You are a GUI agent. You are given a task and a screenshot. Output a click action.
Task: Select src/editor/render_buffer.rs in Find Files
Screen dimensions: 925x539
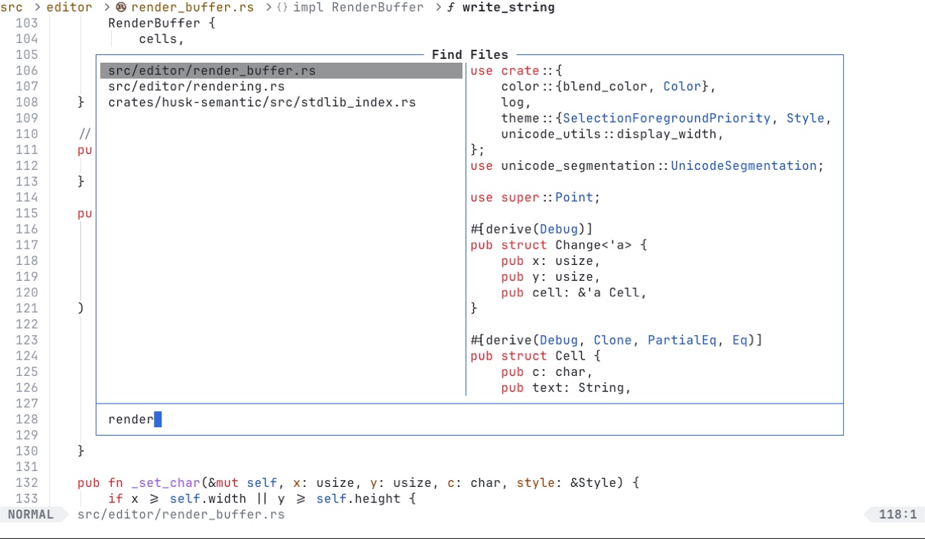tap(281, 70)
